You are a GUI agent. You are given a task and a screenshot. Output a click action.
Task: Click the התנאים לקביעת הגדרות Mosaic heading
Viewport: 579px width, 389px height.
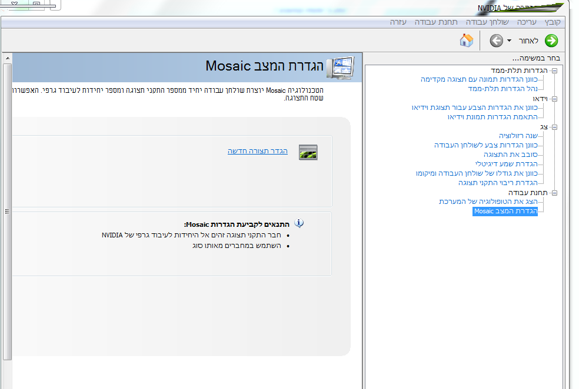tap(237, 224)
